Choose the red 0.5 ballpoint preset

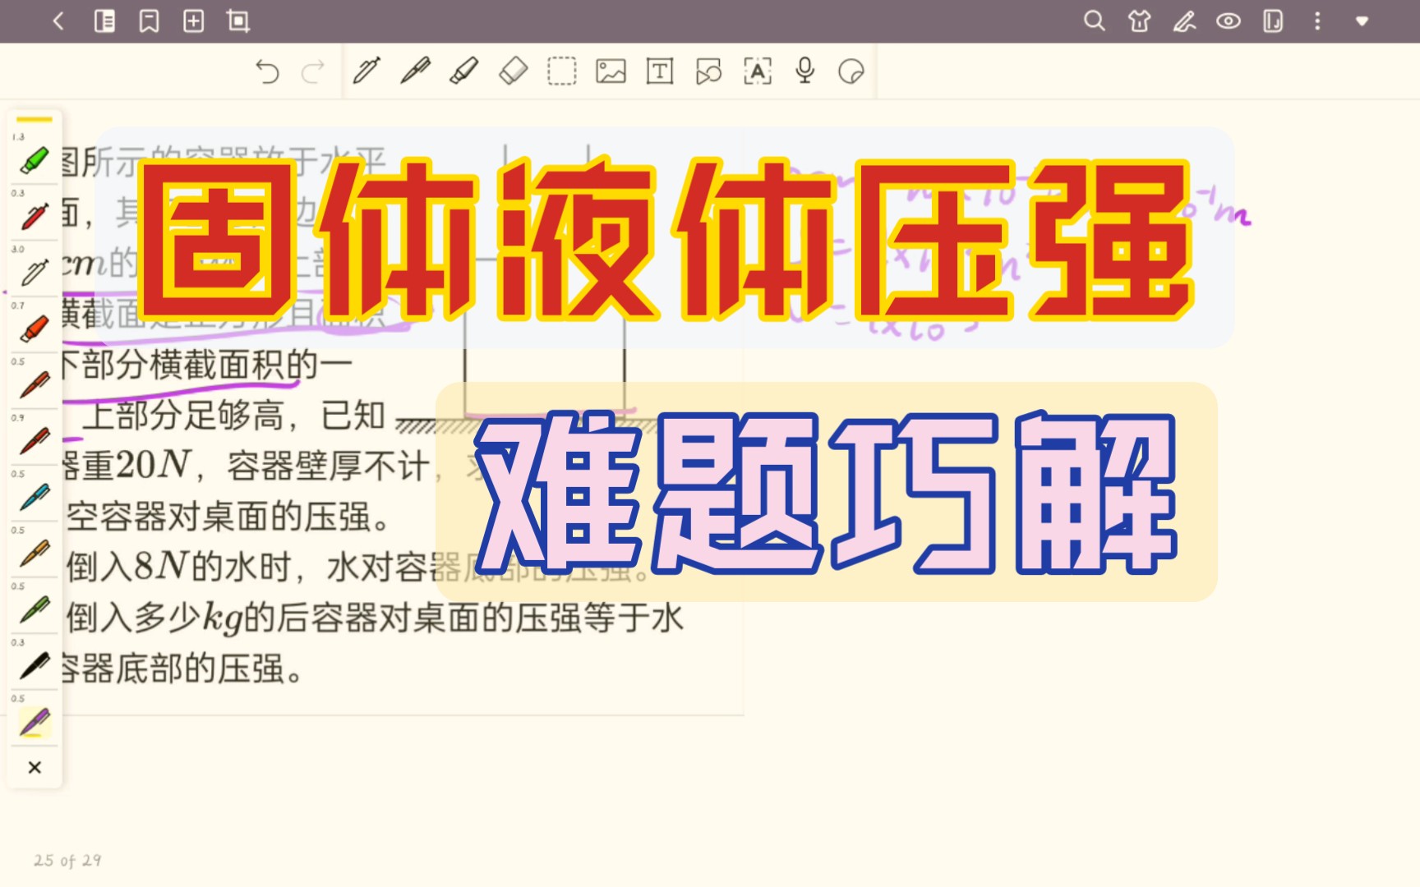(x=35, y=384)
